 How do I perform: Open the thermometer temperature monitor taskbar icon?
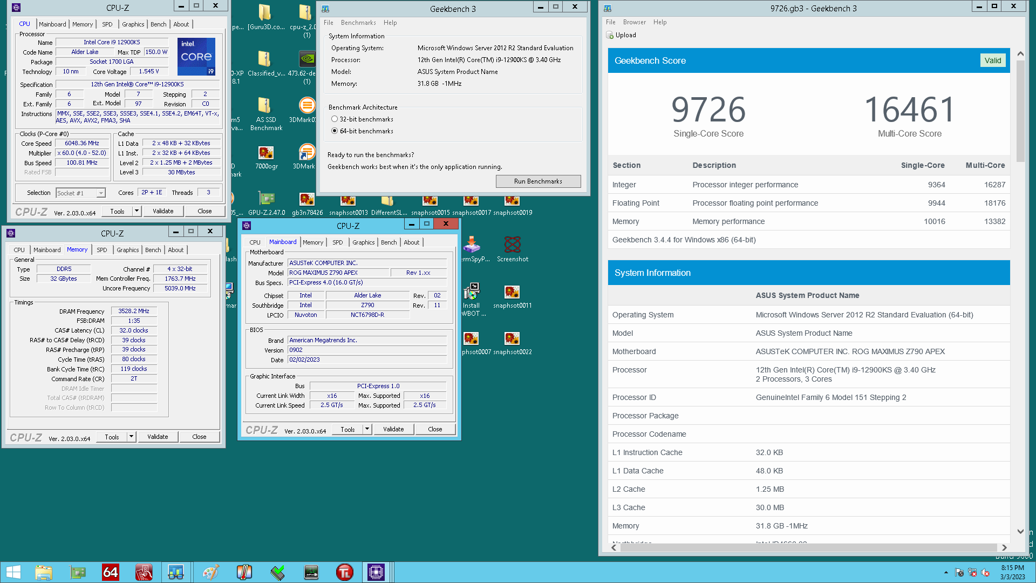click(x=244, y=572)
